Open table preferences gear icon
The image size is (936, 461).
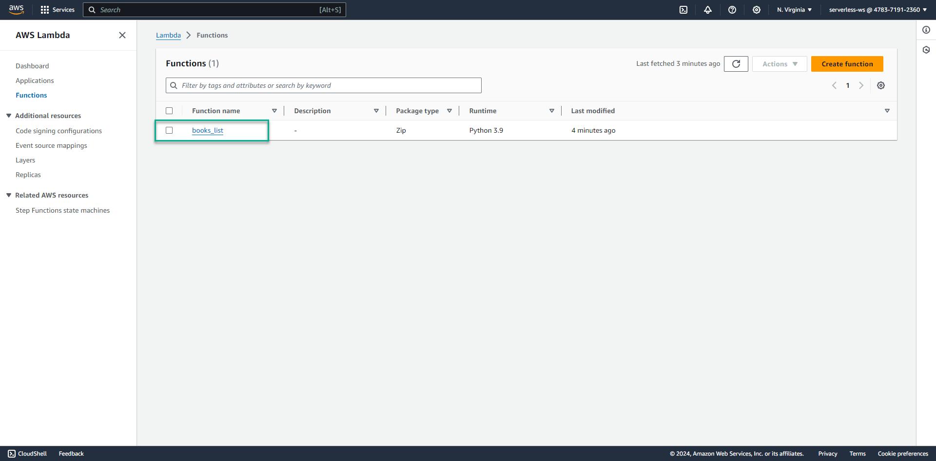881,85
